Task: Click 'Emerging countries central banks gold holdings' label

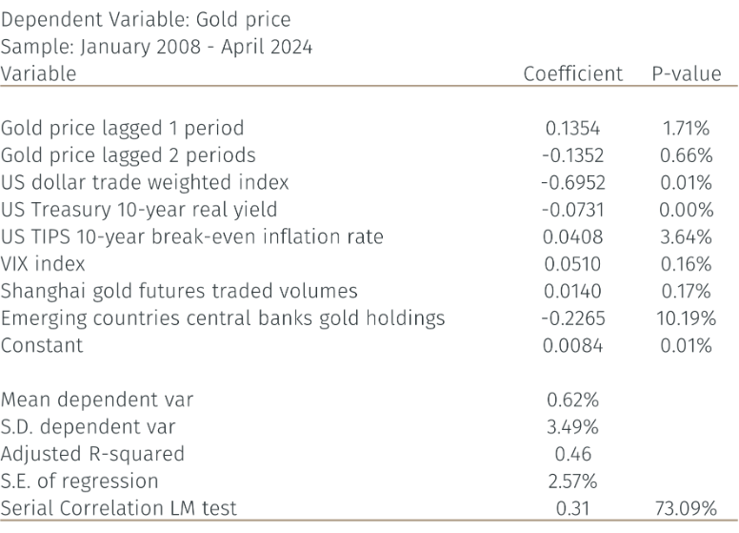Action: tap(223, 318)
